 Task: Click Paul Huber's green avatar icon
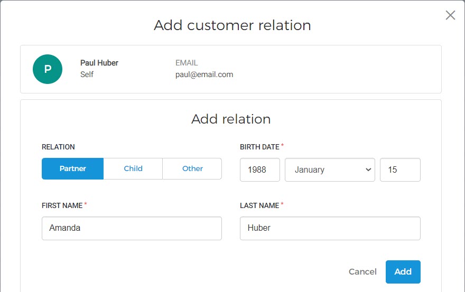(48, 69)
